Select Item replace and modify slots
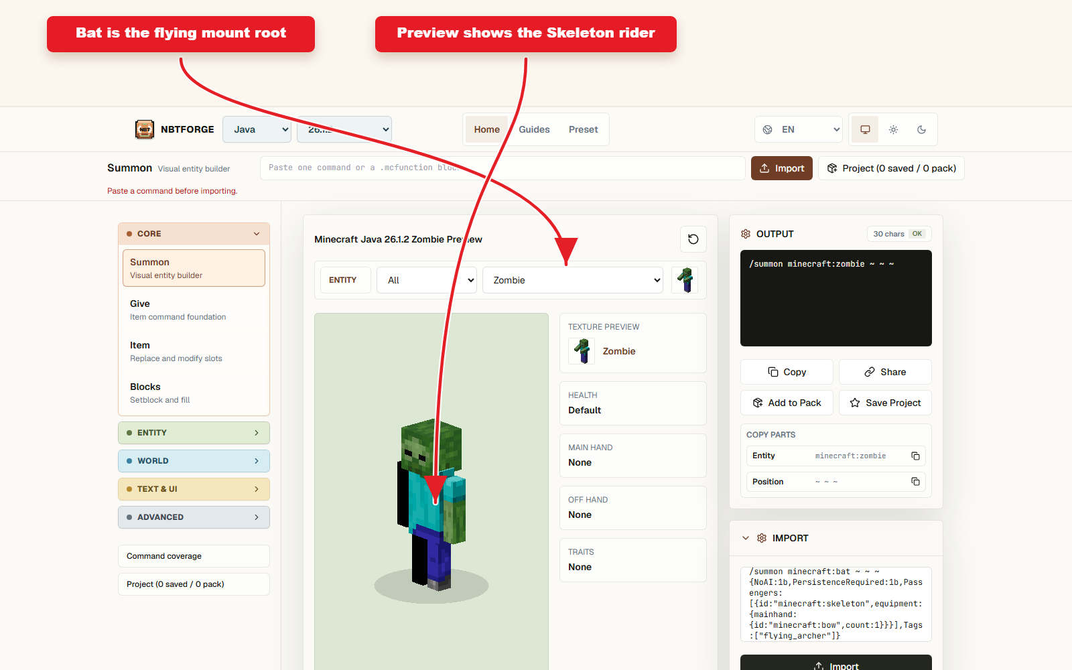The height and width of the screenshot is (670, 1072). [x=194, y=351]
